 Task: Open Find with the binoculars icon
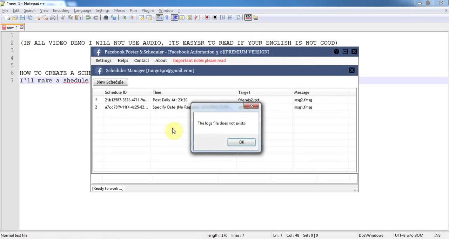click(x=106, y=17)
